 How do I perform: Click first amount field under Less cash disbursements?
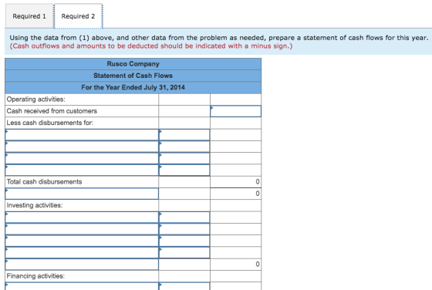184,135
